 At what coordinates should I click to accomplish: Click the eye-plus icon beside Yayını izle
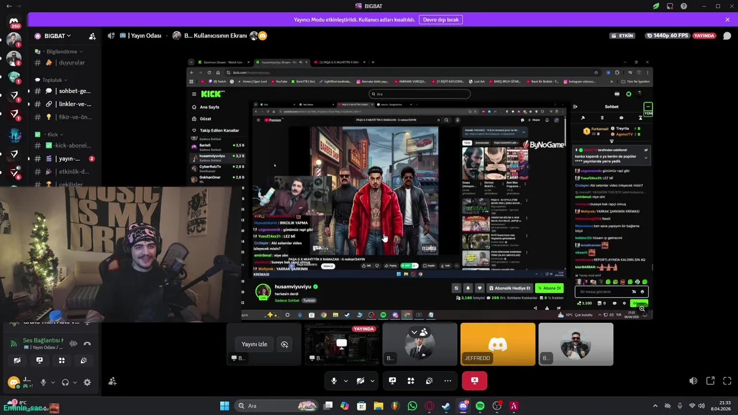[284, 344]
